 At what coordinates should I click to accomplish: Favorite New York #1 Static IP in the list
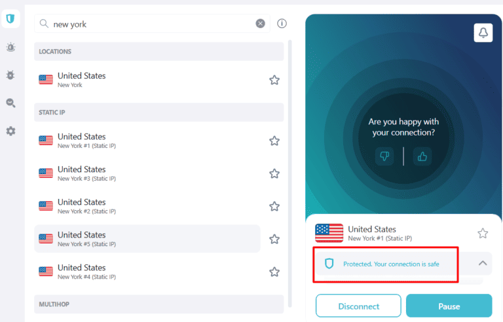[274, 141]
